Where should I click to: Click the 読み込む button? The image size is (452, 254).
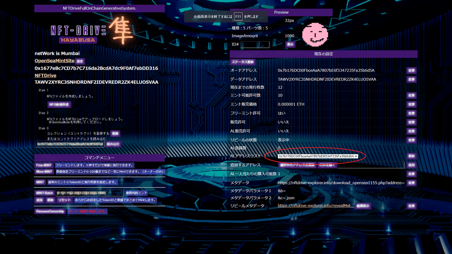(x=113, y=144)
